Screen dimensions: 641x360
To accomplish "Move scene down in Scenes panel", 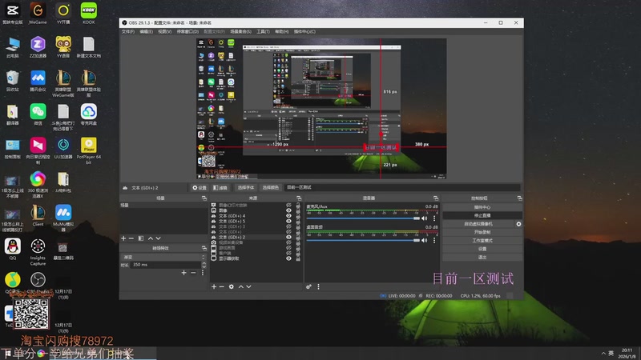I will tap(158, 238).
